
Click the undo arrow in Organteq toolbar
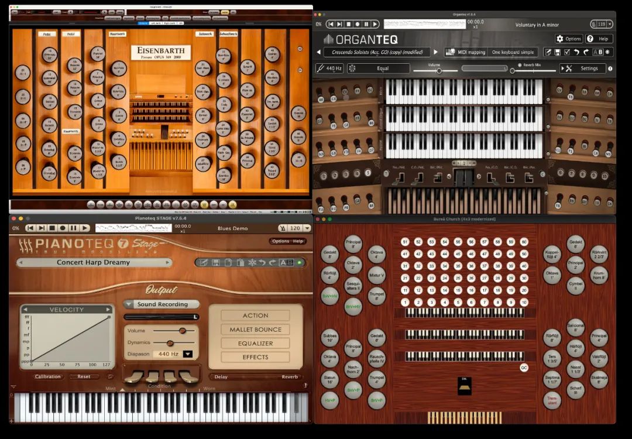pyautogui.click(x=576, y=52)
